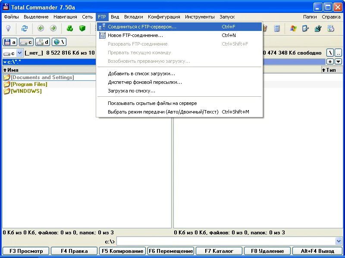Open the Вид menu
Screen dimensions: 345x258
point(115,17)
